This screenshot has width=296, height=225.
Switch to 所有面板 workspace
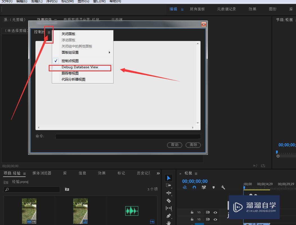click(197, 9)
